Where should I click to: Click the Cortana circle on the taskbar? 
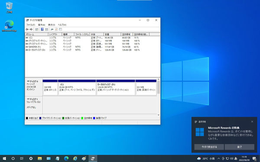[13, 159]
